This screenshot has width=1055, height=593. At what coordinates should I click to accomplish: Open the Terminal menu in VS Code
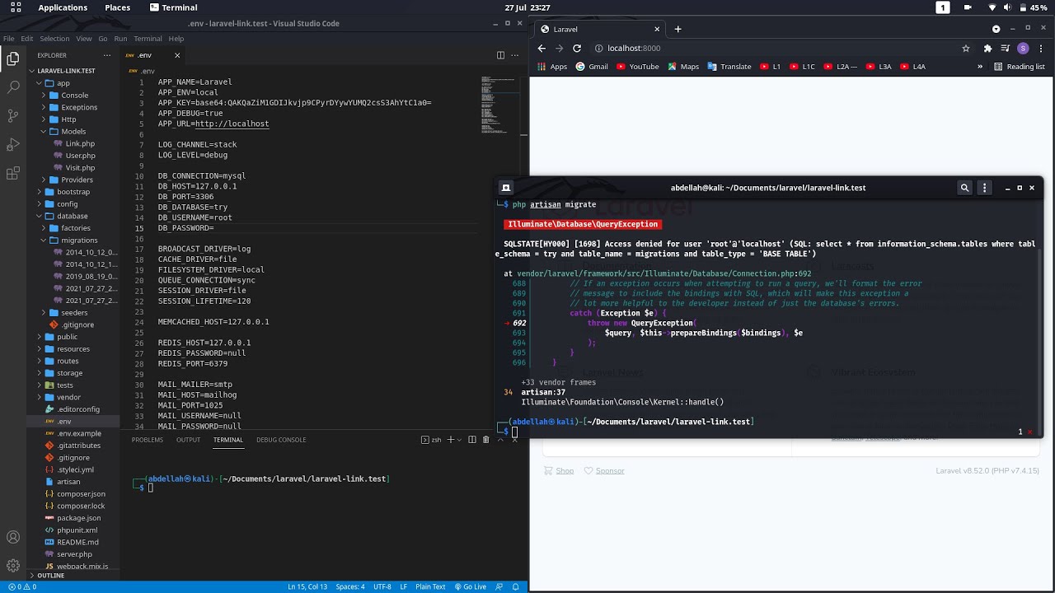[148, 39]
